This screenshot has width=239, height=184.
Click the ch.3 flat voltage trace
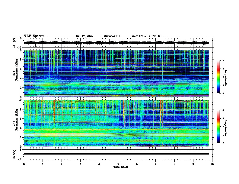click(116, 154)
